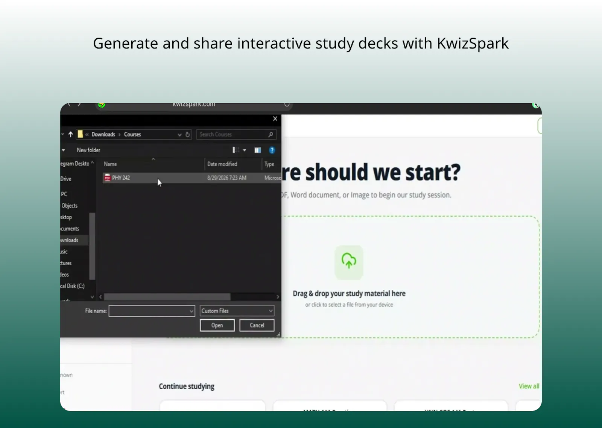Expand the view options dropdown arrow
The width and height of the screenshot is (602, 428).
tap(245, 150)
